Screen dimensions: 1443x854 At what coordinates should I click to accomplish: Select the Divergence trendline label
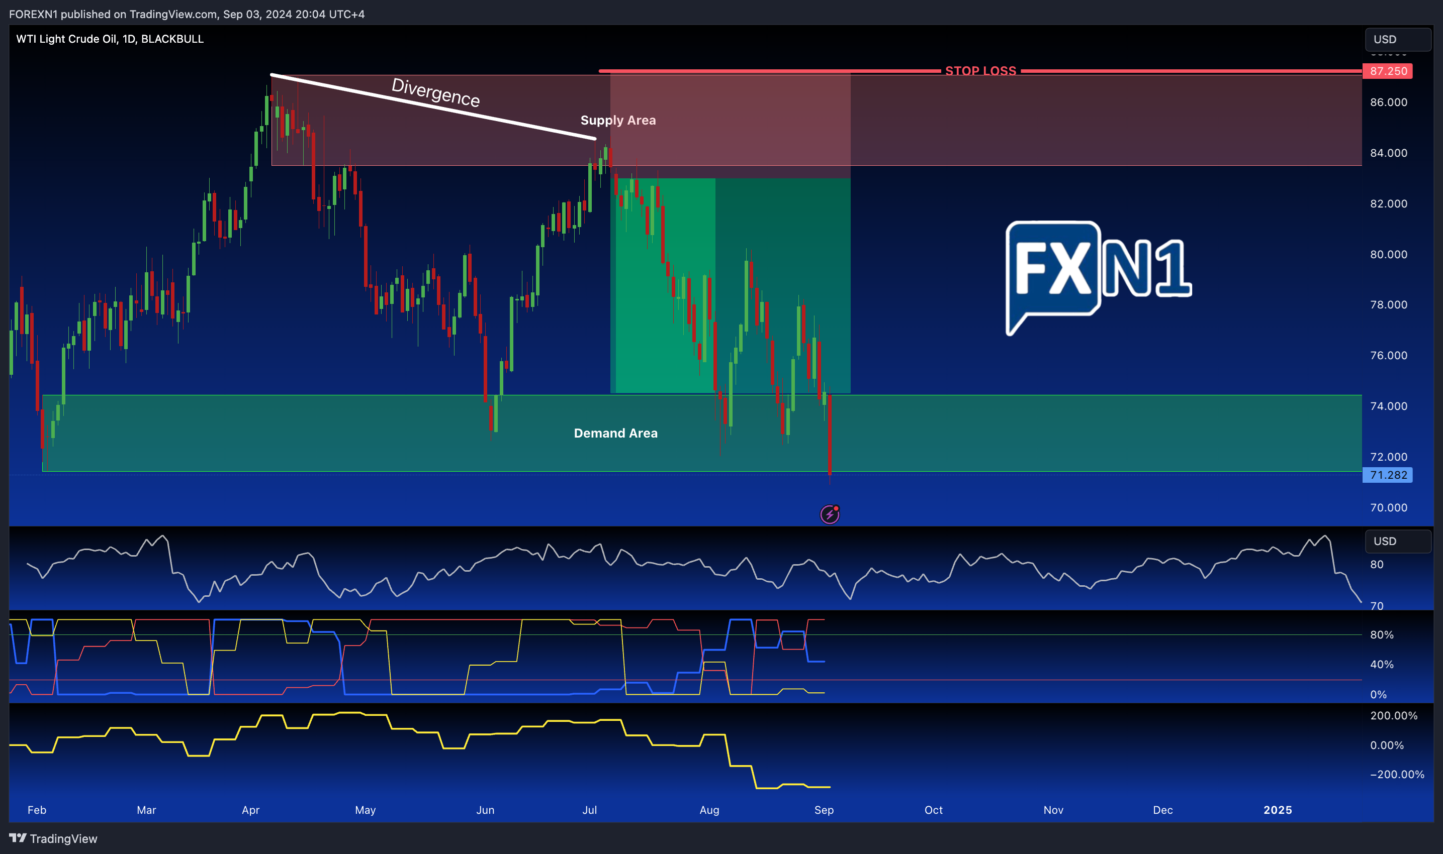click(435, 92)
